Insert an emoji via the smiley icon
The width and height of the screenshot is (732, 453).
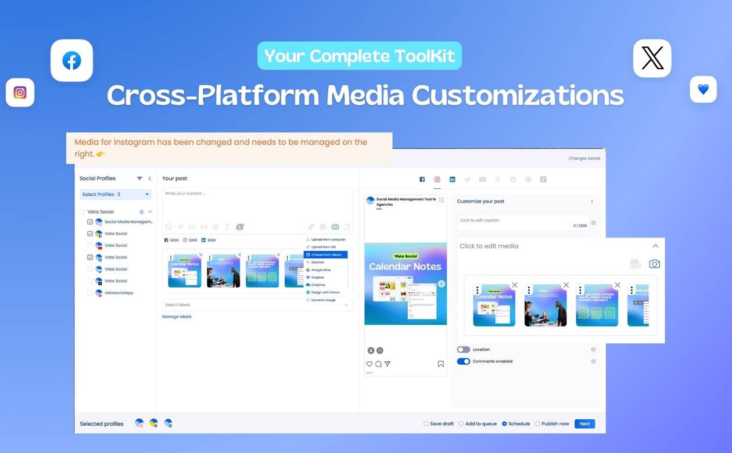click(x=168, y=227)
